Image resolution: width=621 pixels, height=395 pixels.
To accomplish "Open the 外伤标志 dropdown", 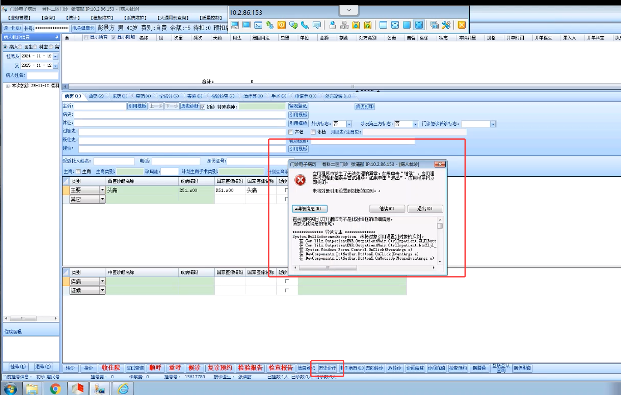I will [349, 124].
